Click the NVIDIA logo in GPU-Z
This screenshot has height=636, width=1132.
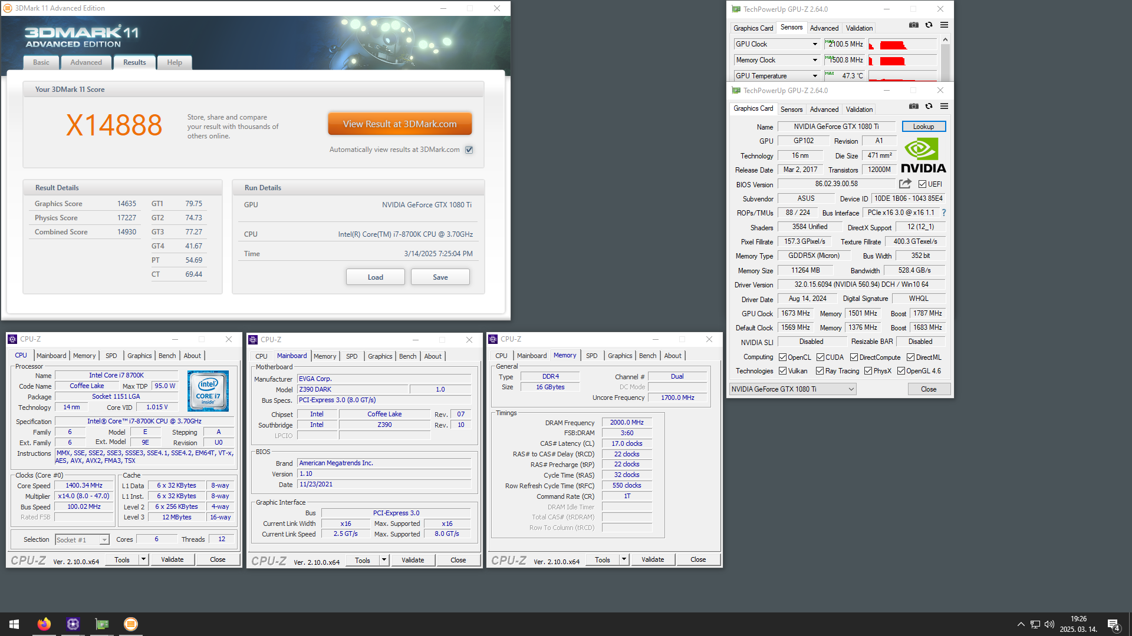[x=923, y=155]
